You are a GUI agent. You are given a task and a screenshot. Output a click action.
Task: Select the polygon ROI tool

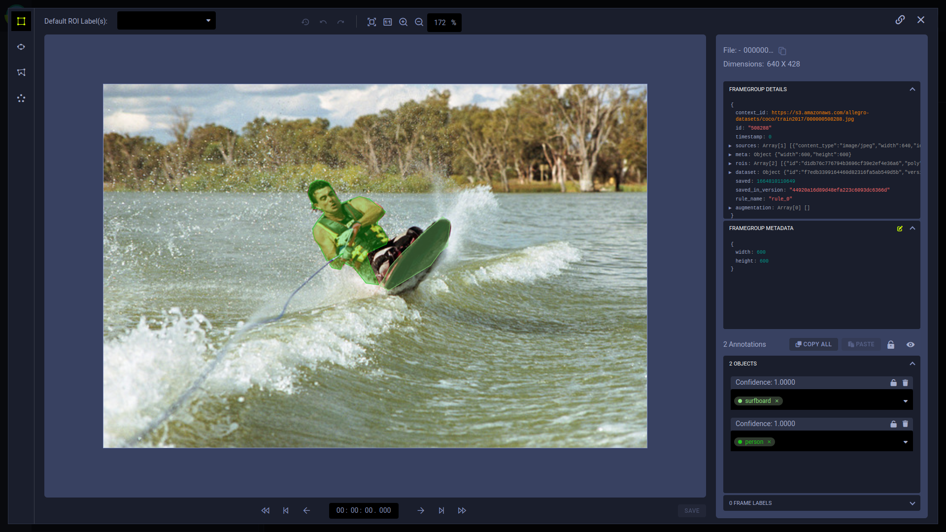coord(21,72)
